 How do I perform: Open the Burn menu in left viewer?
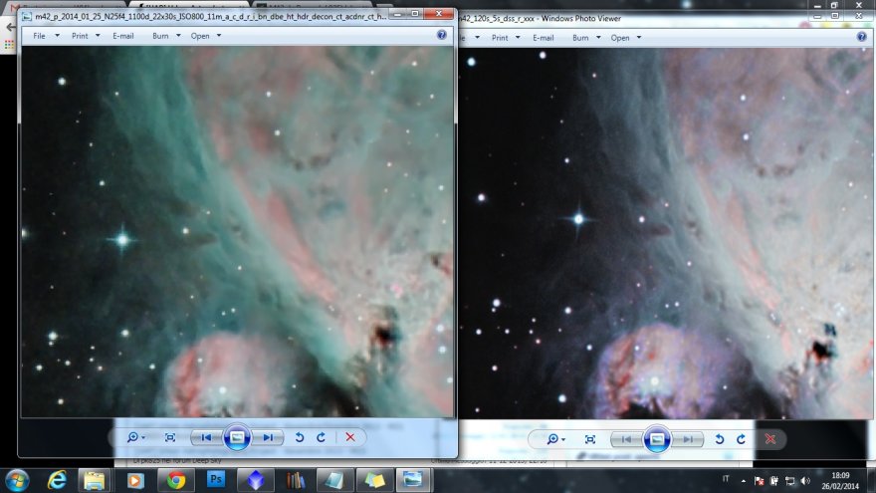pyautogui.click(x=160, y=36)
